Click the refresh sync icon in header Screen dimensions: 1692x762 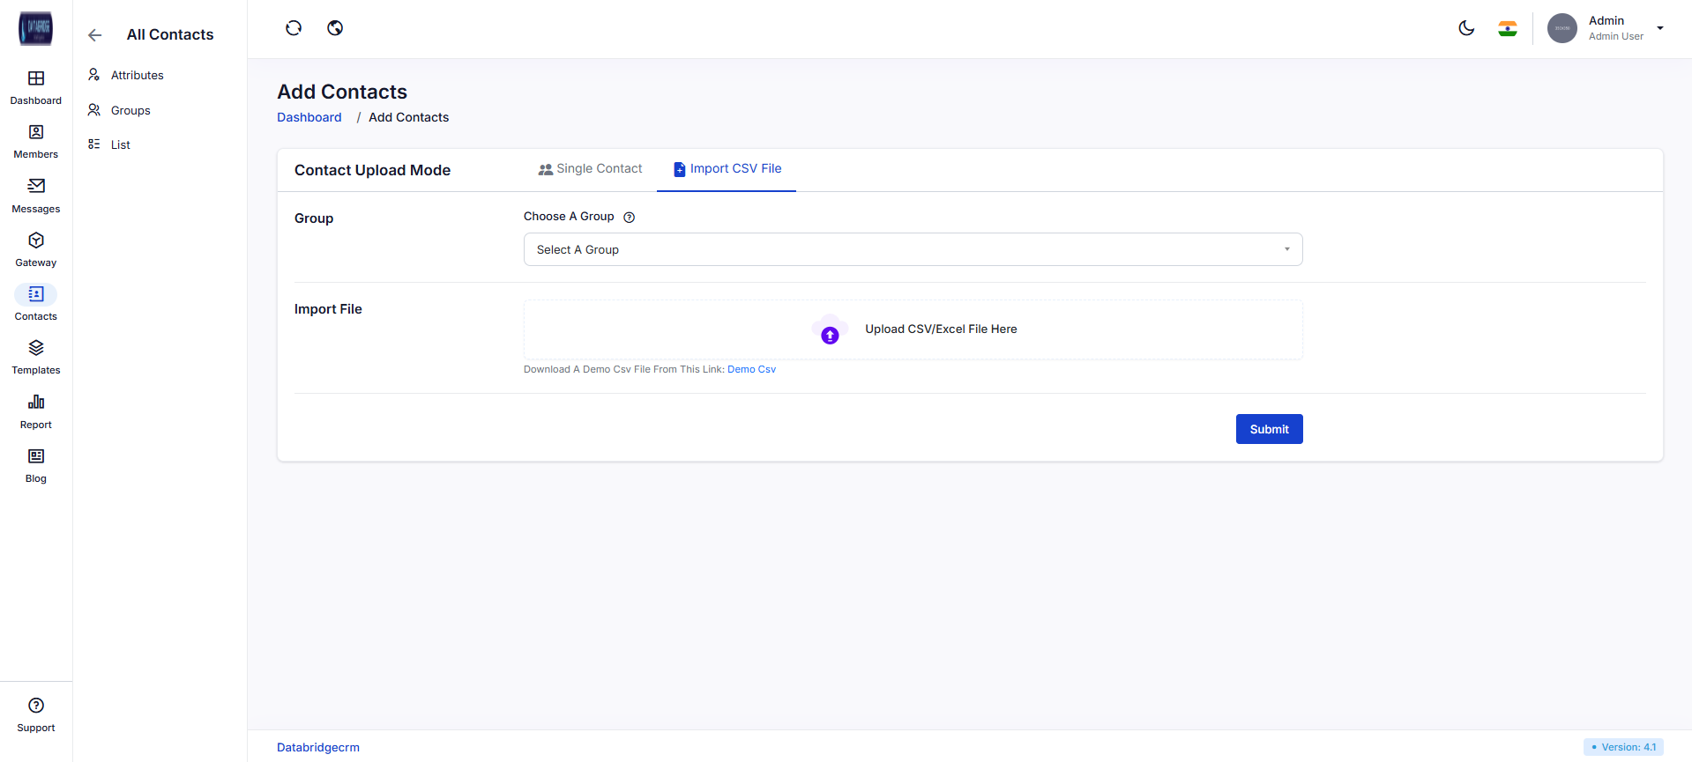point(294,28)
